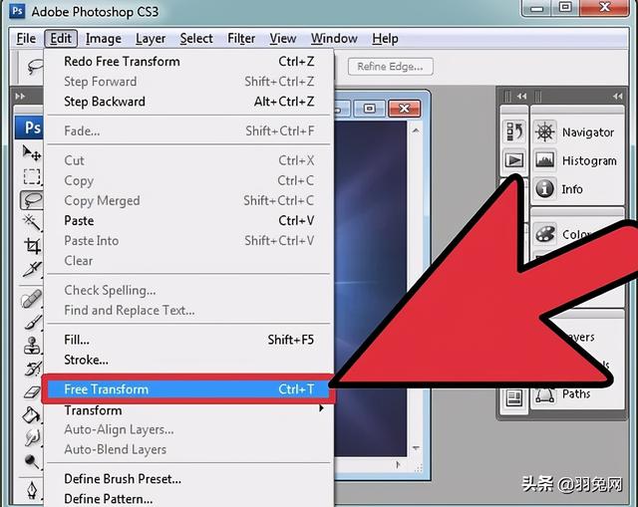Select the Smudge tool
Viewport: 638px width, 507px height.
coord(32,438)
